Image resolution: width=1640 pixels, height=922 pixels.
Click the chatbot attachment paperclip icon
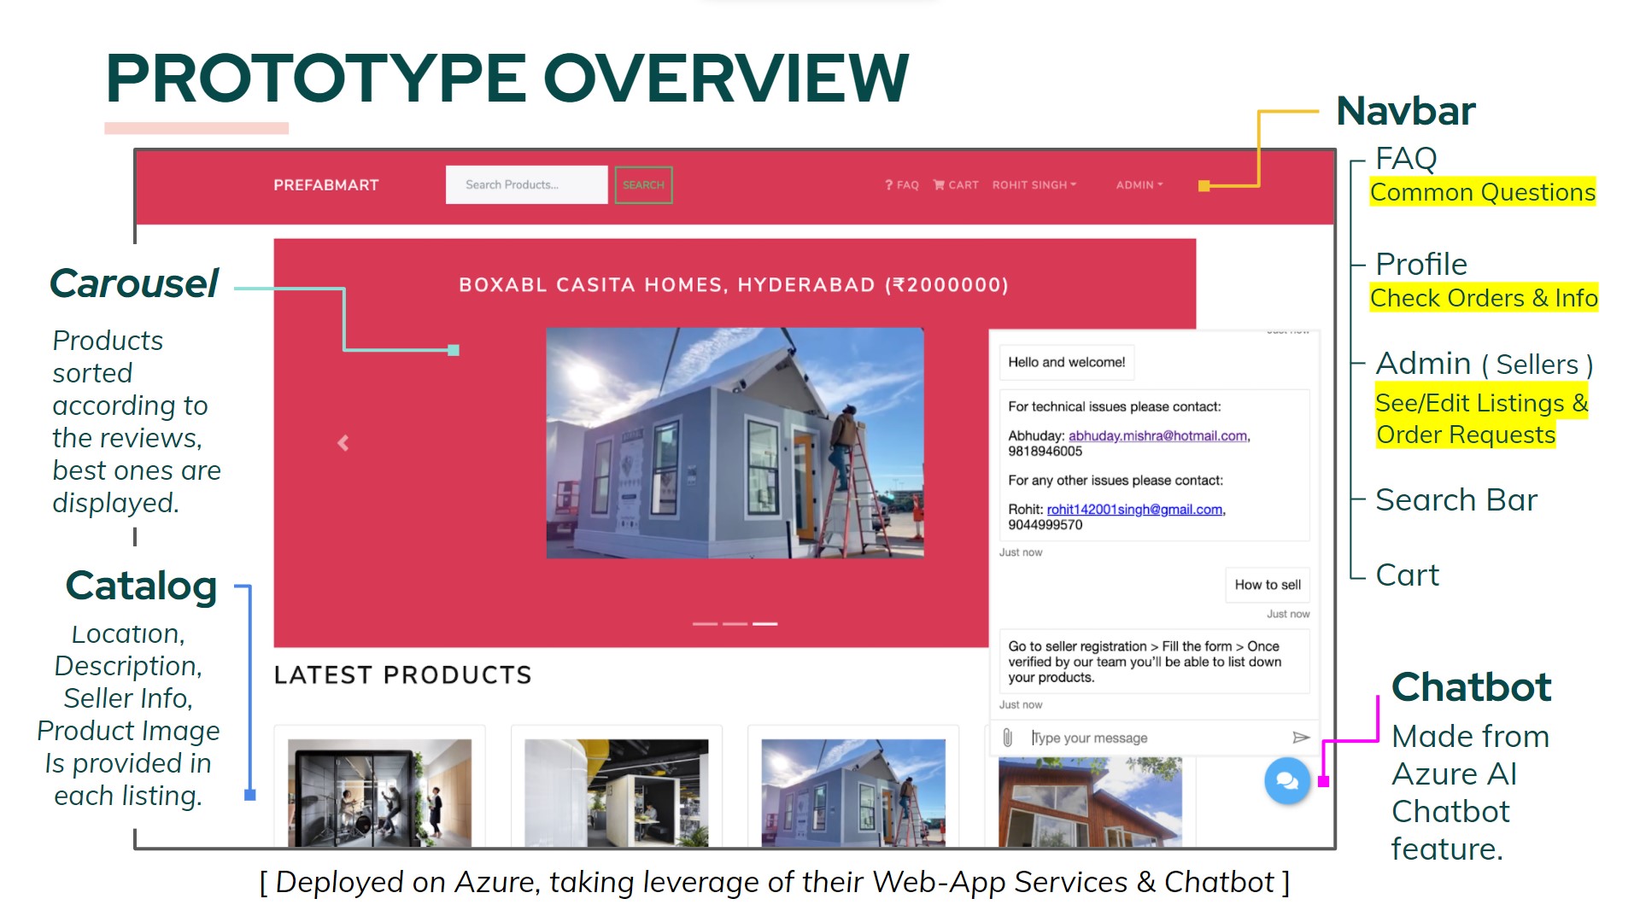pos(1008,738)
